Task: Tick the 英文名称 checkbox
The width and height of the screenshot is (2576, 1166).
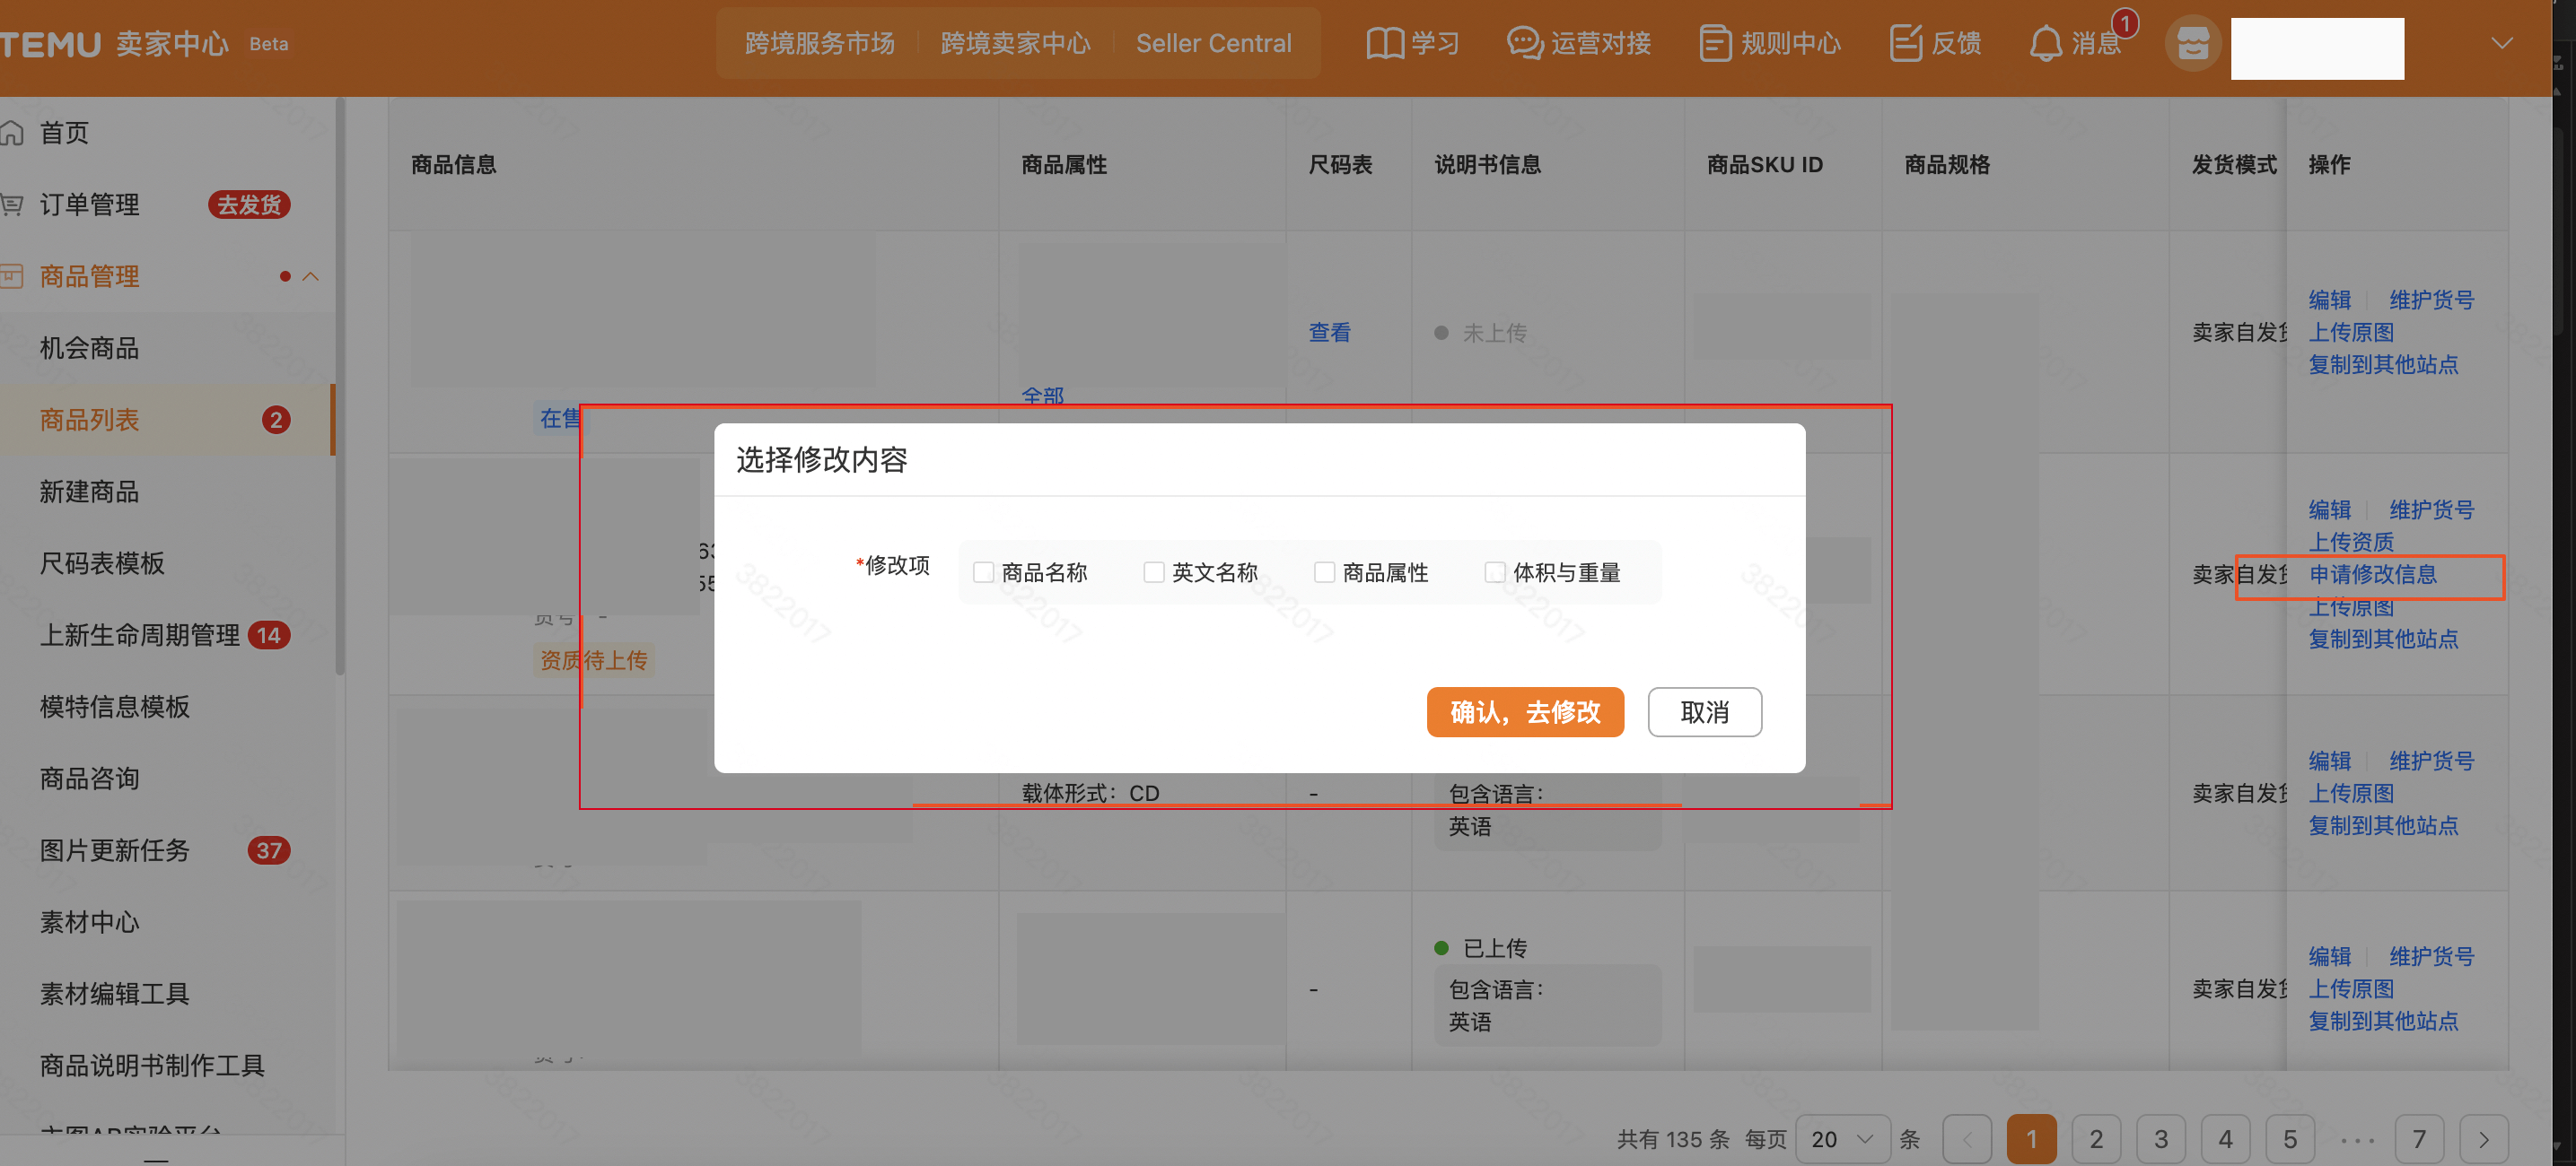Action: [1154, 572]
